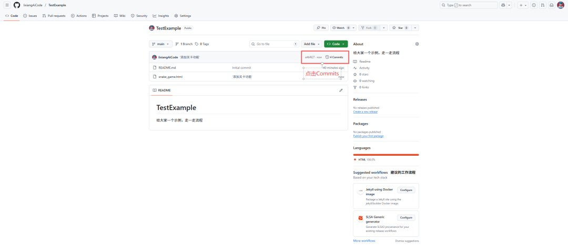The width and height of the screenshot is (568, 252).
Task: Click the Go to file search field
Action: tap(273, 44)
